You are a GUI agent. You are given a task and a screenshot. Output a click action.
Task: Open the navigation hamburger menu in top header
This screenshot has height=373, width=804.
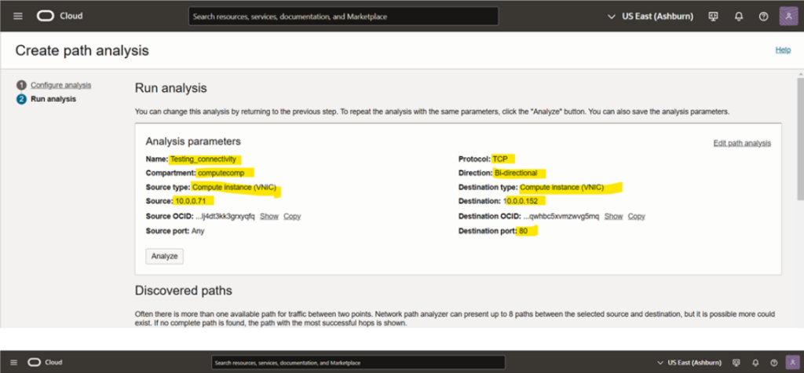coord(18,16)
